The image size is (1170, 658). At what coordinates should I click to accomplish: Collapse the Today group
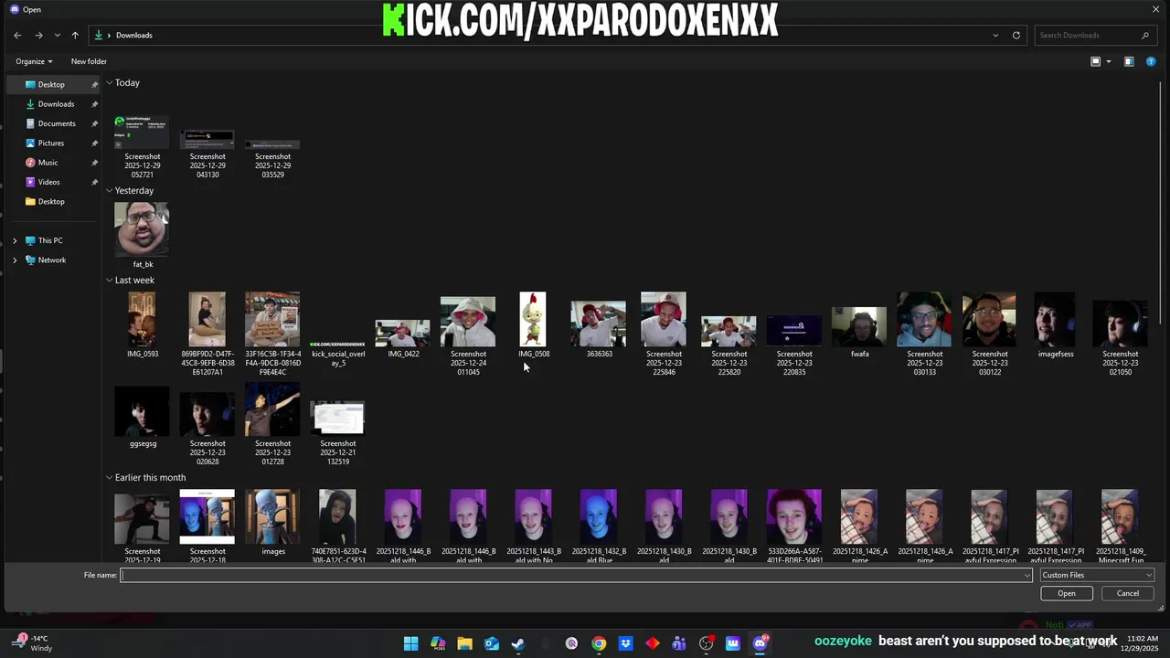(x=109, y=82)
